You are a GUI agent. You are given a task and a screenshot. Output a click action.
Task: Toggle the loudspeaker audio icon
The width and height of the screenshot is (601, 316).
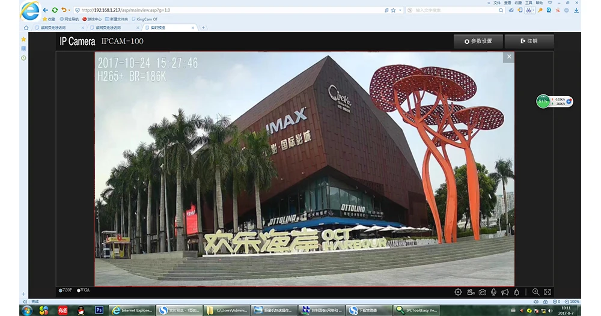tap(505, 292)
